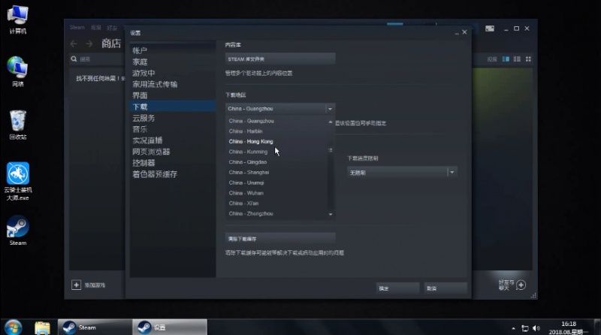This screenshot has width=601, height=335.
Task: Choose China - Shanghai in the list
Action: 276,173
